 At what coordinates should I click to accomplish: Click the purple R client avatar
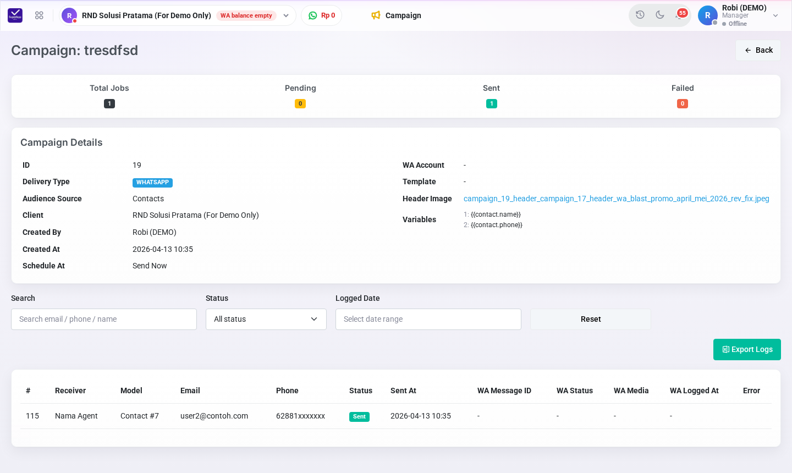(69, 15)
